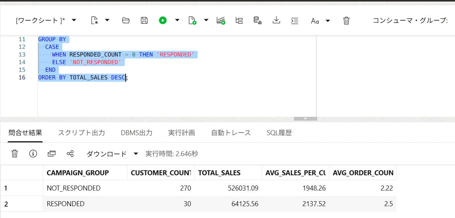Click the ダウンロード button
The image size is (455, 218).
(106, 154)
